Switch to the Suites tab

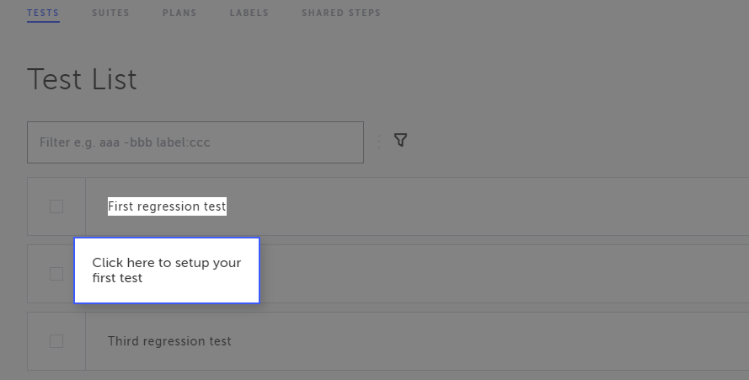tap(110, 13)
